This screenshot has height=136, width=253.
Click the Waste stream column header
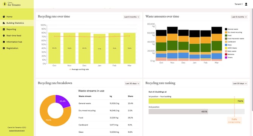coord(85,96)
